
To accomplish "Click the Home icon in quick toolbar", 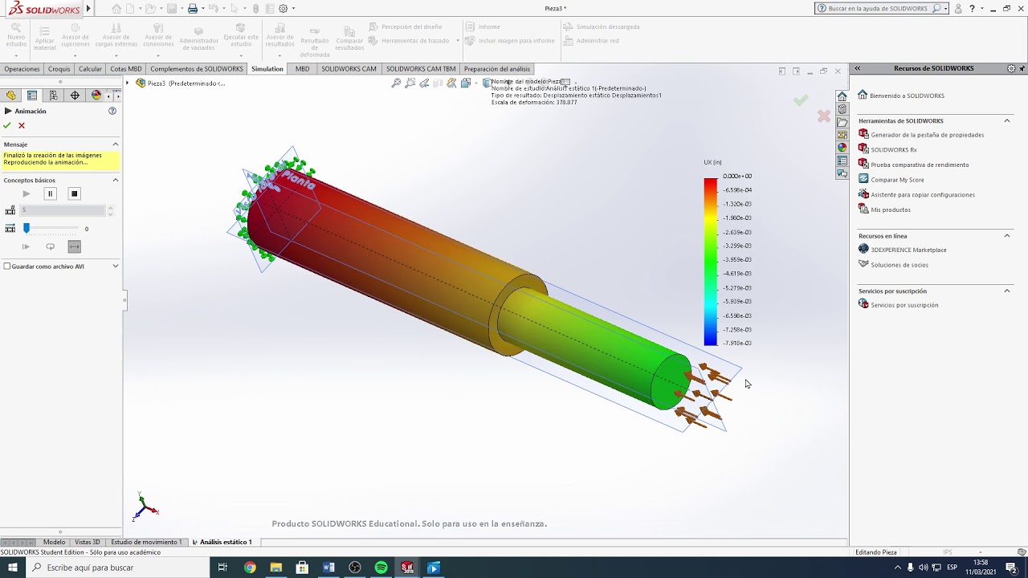I will 117,9.
